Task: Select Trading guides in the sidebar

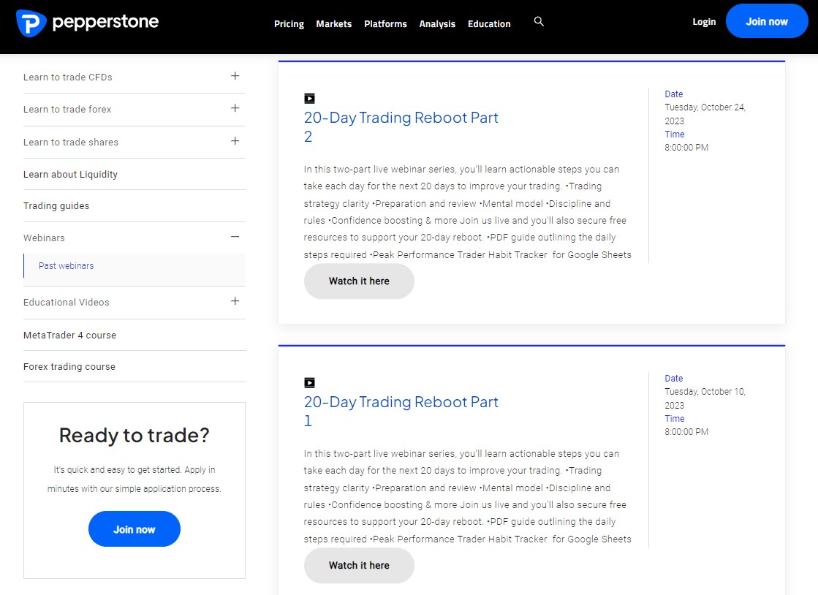Action: pyautogui.click(x=56, y=205)
